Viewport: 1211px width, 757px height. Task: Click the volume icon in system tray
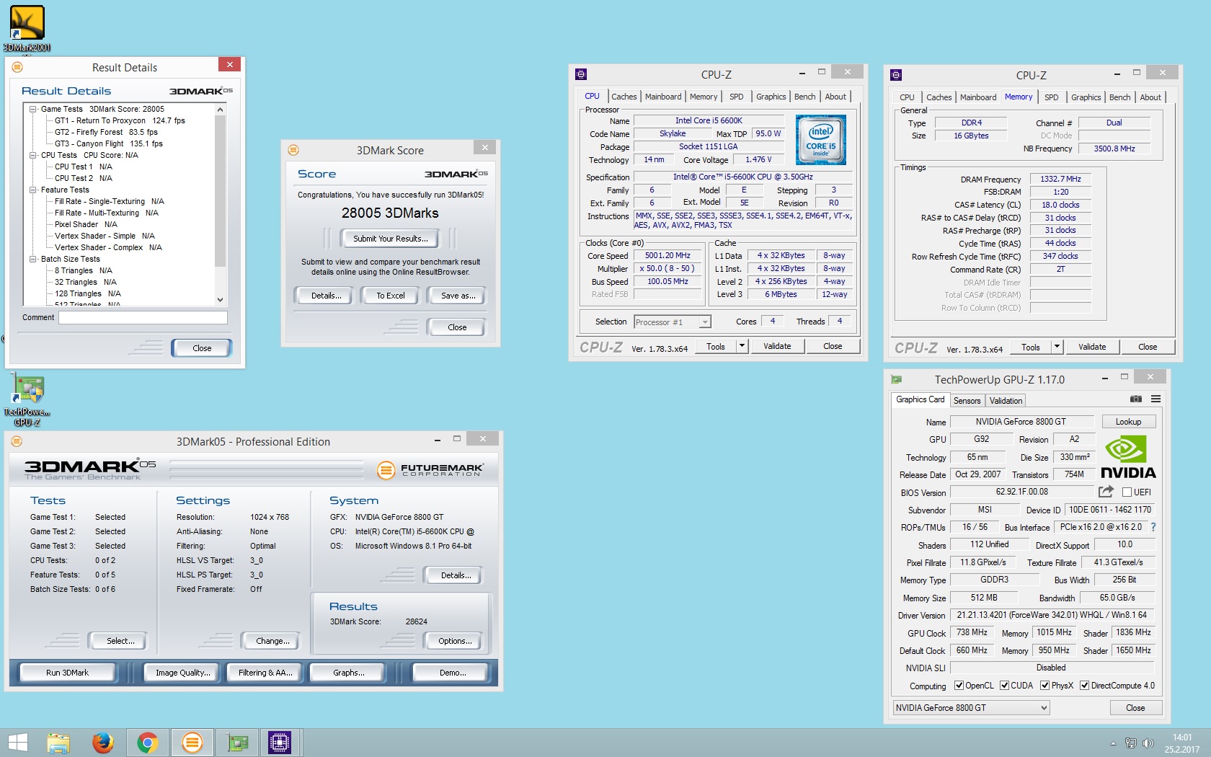(x=1148, y=743)
